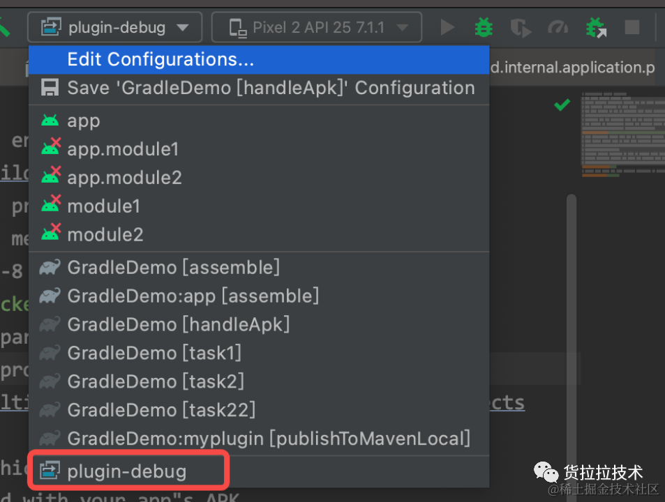Click the arrow beside Pixel 2 API 25
The height and width of the screenshot is (502, 665).
click(402, 28)
